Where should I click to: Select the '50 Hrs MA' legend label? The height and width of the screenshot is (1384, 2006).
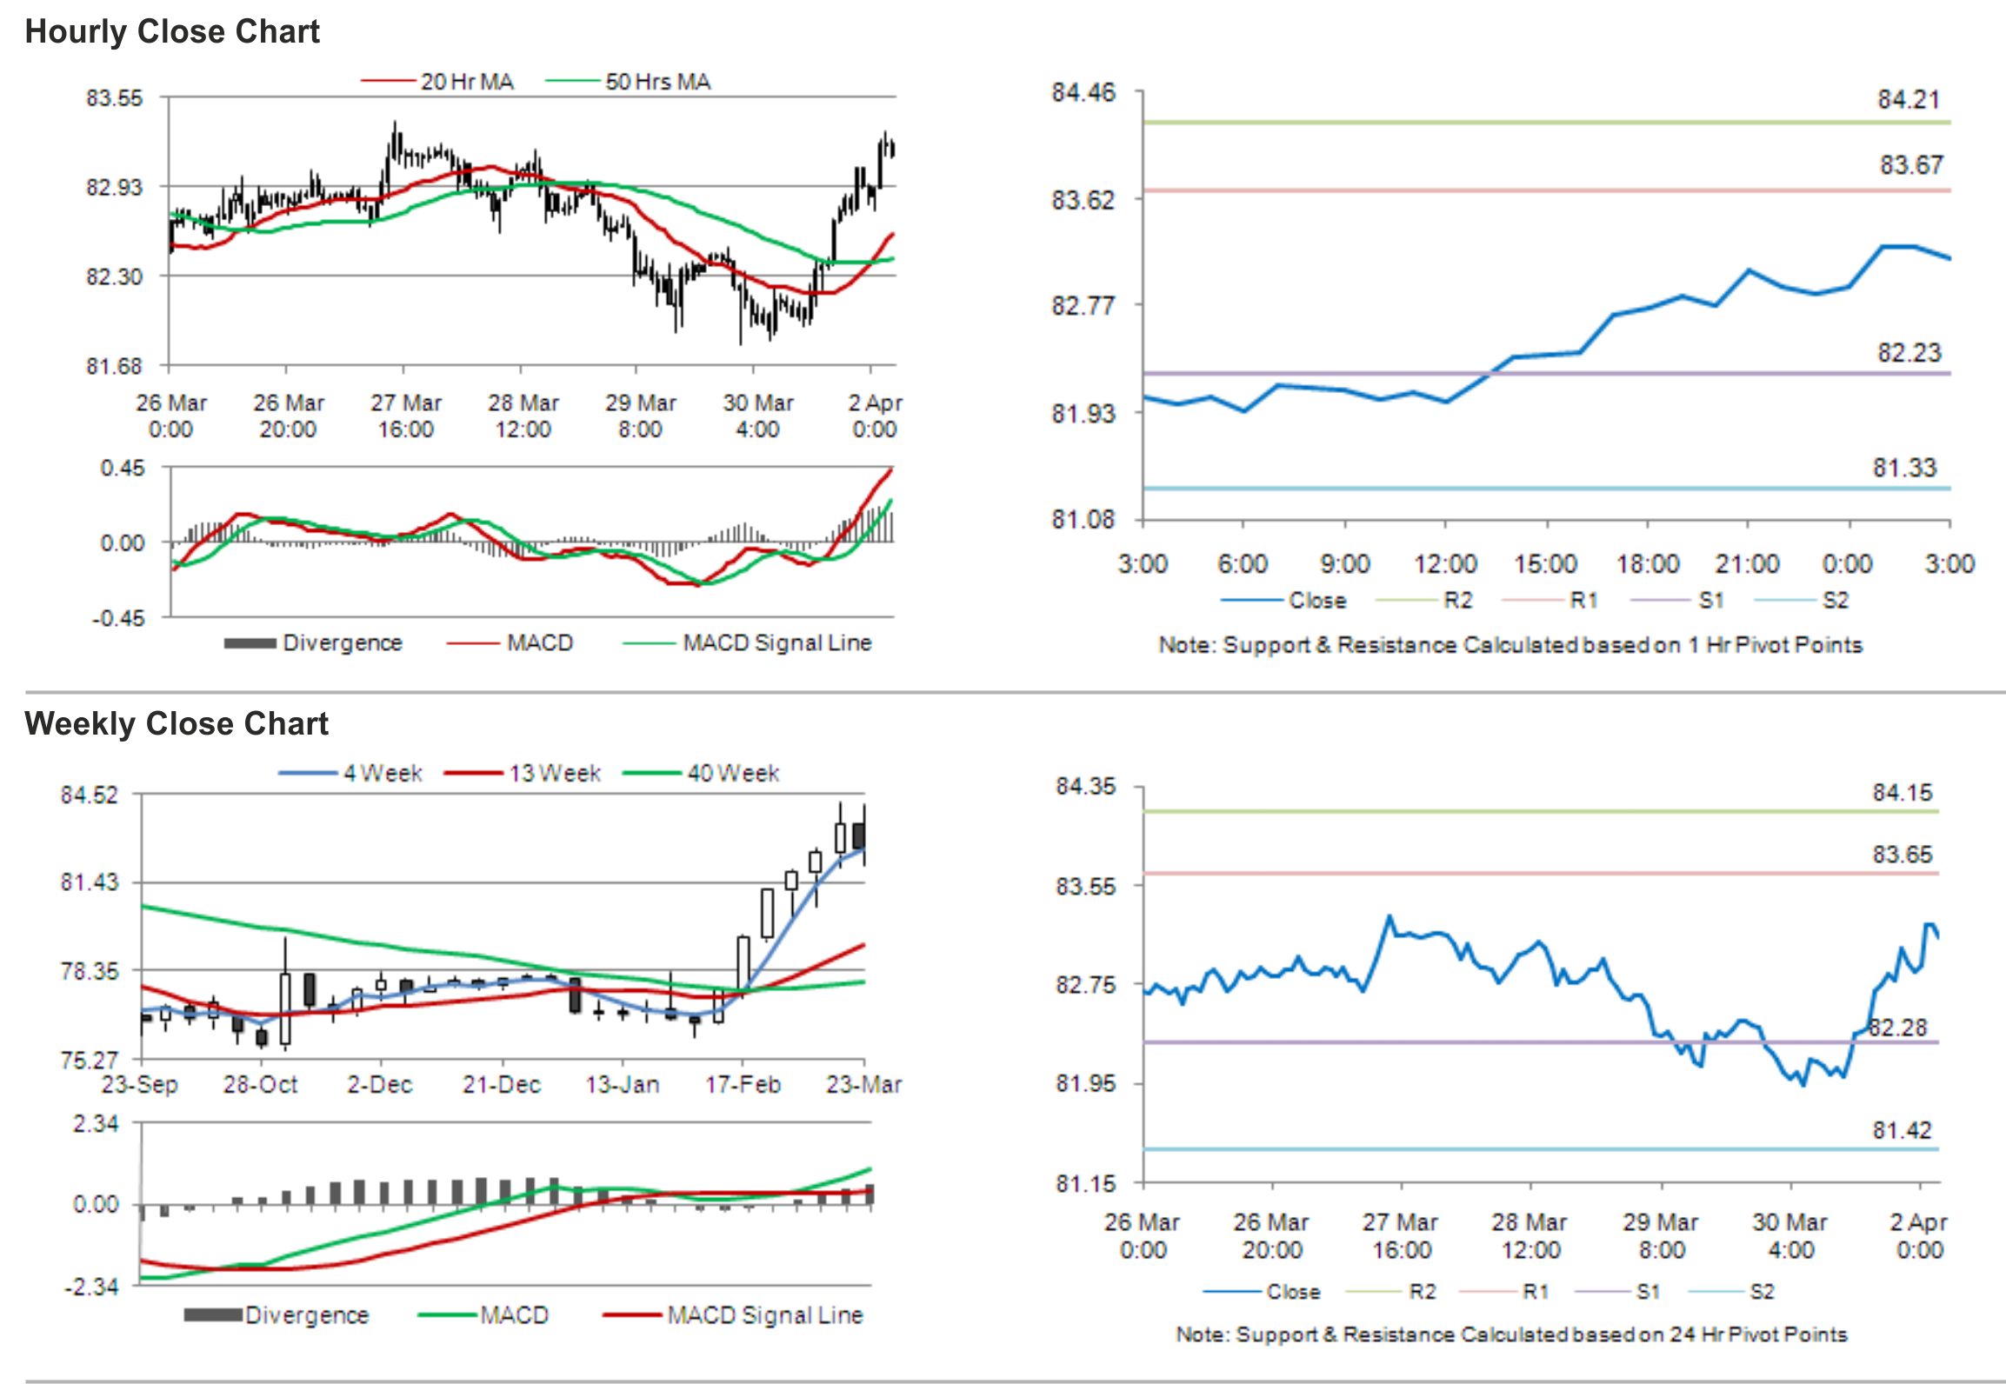658,82
